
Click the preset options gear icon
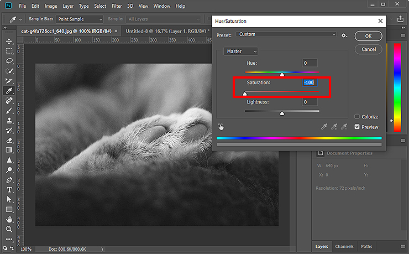click(x=344, y=35)
